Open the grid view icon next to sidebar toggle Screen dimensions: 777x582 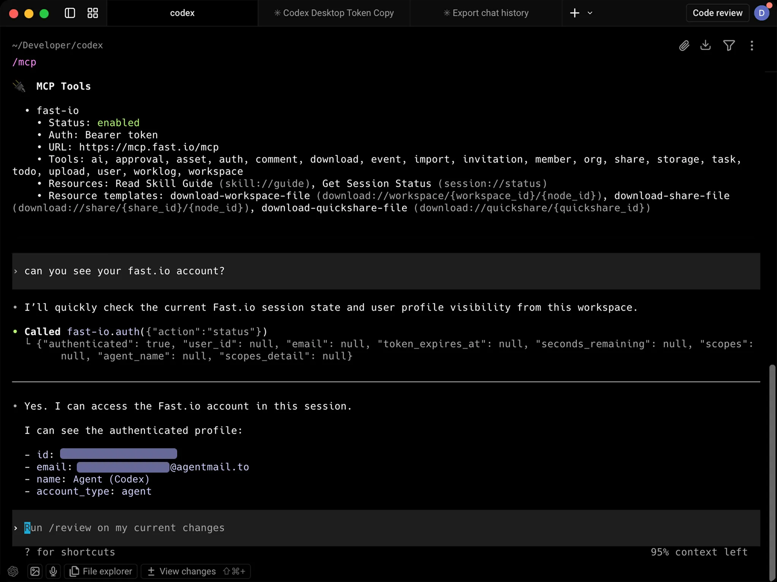[92, 13]
